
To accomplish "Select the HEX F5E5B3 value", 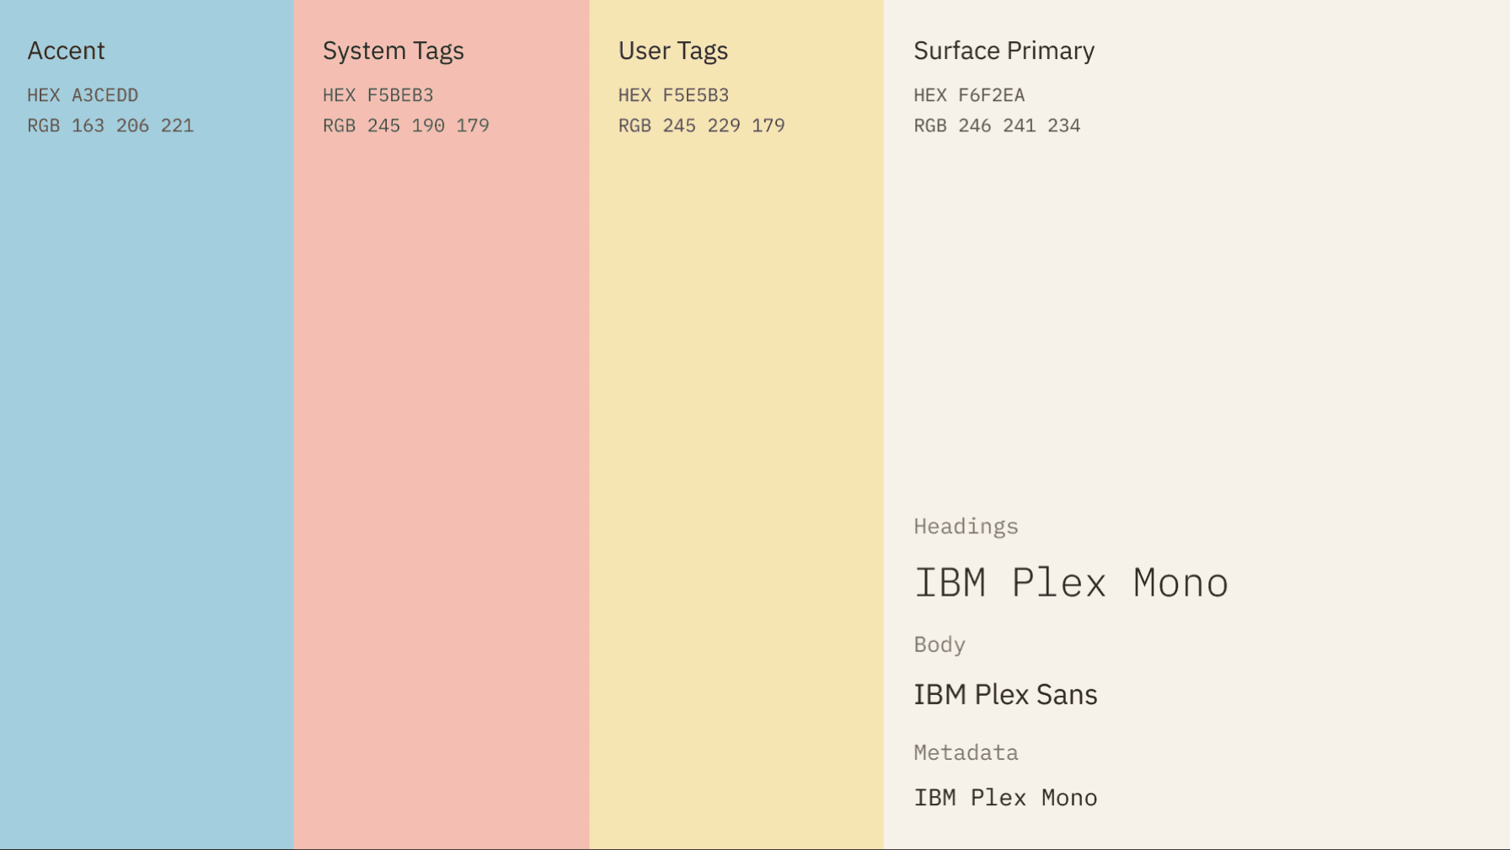I will [x=674, y=95].
